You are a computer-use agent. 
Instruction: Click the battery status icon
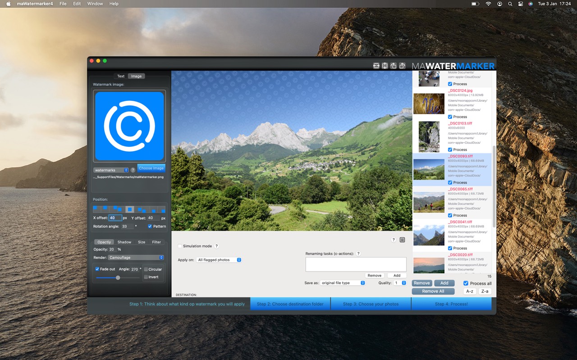click(475, 4)
